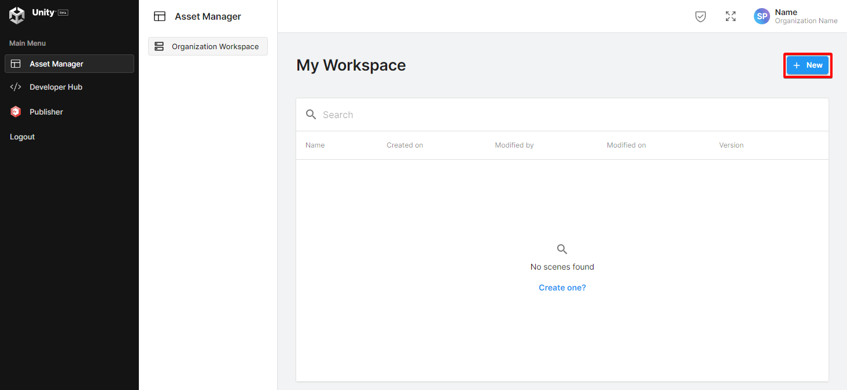Open the account menu via the SP avatar
This screenshot has height=390, width=847.
(761, 16)
